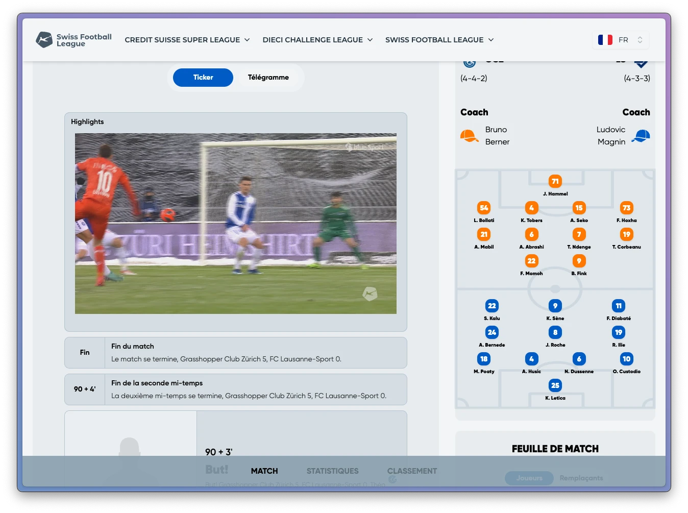
Task: Show Remplaçants in match sheet
Action: pyautogui.click(x=581, y=478)
